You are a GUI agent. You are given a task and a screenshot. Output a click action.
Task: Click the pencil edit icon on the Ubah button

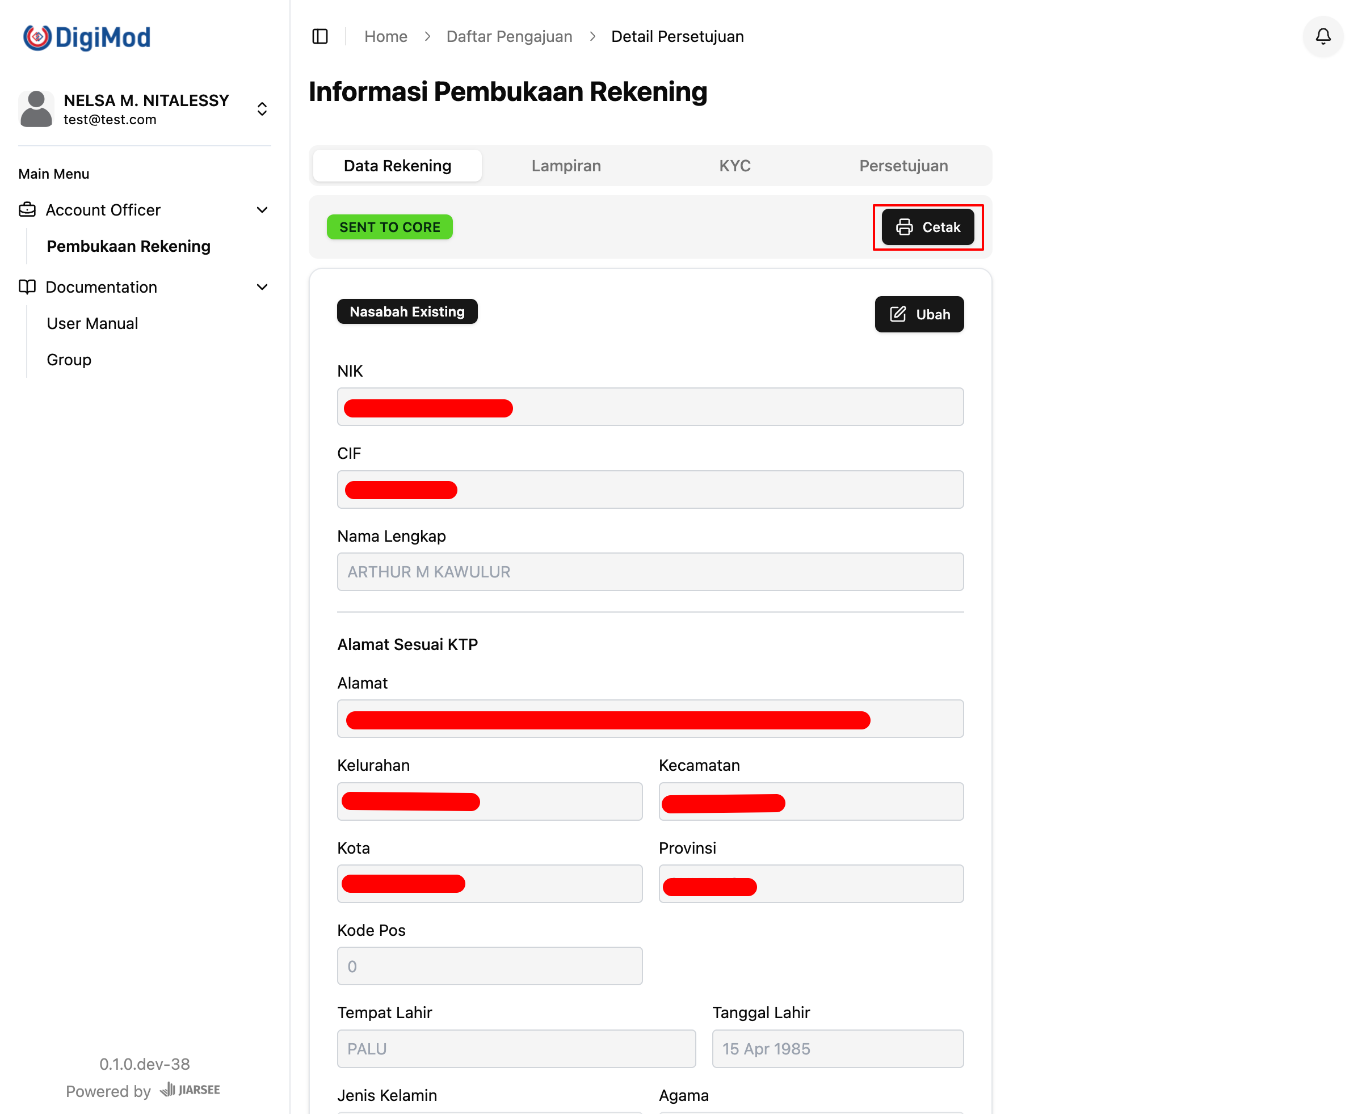click(898, 314)
